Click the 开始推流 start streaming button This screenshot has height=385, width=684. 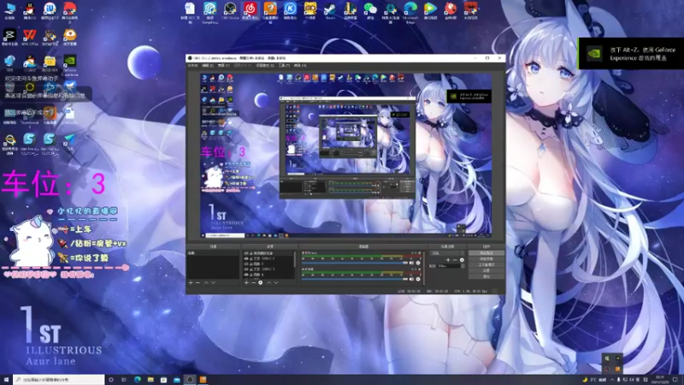pyautogui.click(x=486, y=252)
